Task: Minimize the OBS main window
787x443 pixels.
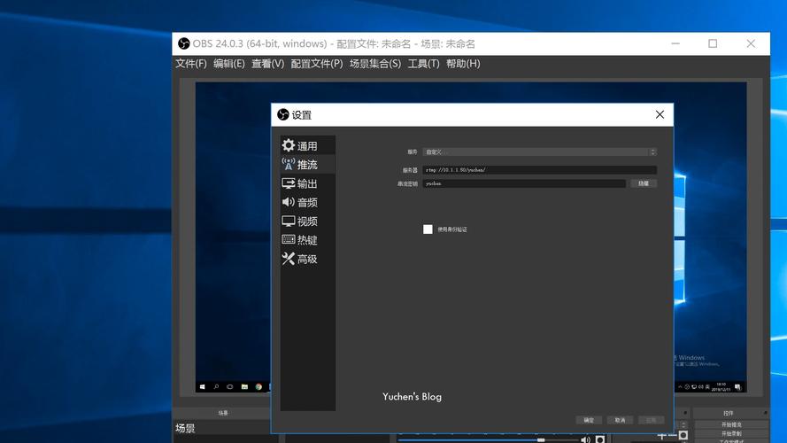Action: click(675, 43)
